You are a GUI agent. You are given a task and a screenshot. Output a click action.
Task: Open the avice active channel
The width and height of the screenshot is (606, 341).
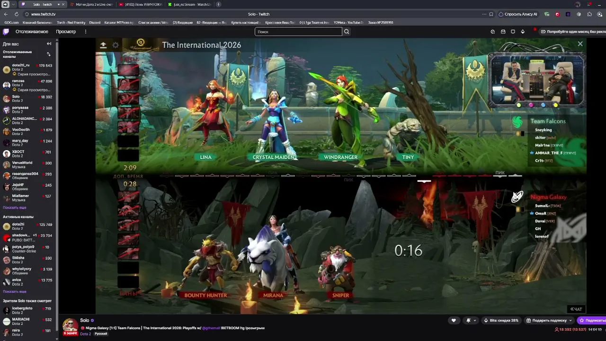pyautogui.click(x=27, y=282)
